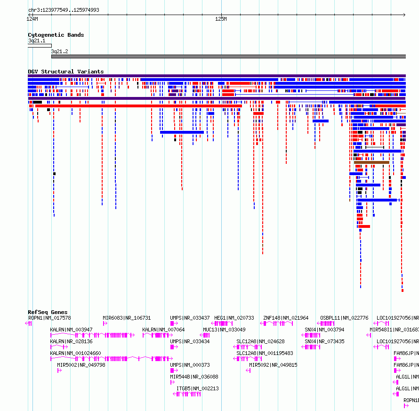Click the magenta ITGB5 gene model glyph
Image resolution: width=419 pixels, height=411 pixels.
coord(187,394)
